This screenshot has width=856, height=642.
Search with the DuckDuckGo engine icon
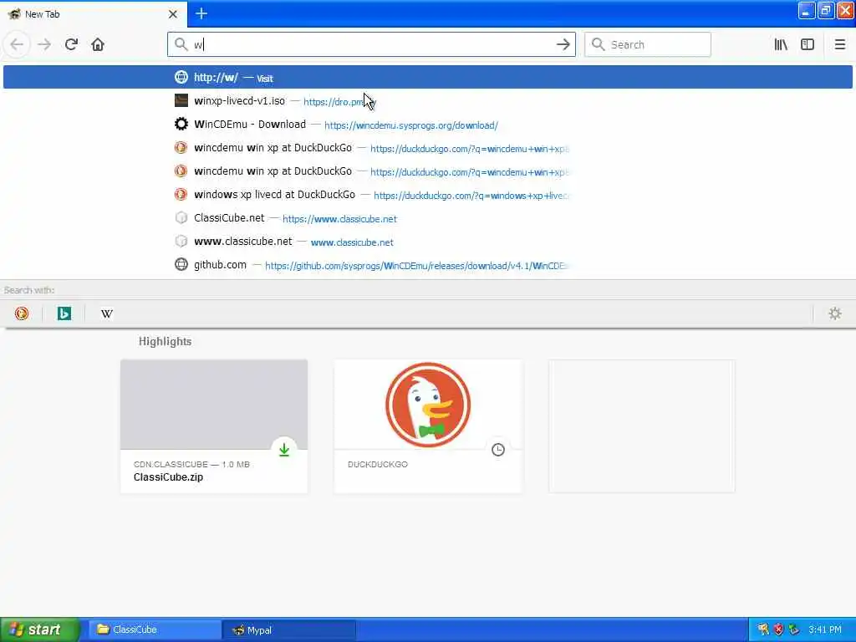click(x=22, y=313)
